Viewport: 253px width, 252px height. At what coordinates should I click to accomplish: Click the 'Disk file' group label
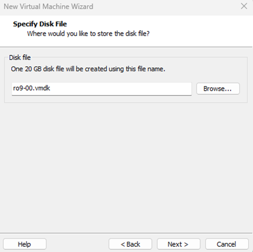click(x=20, y=57)
